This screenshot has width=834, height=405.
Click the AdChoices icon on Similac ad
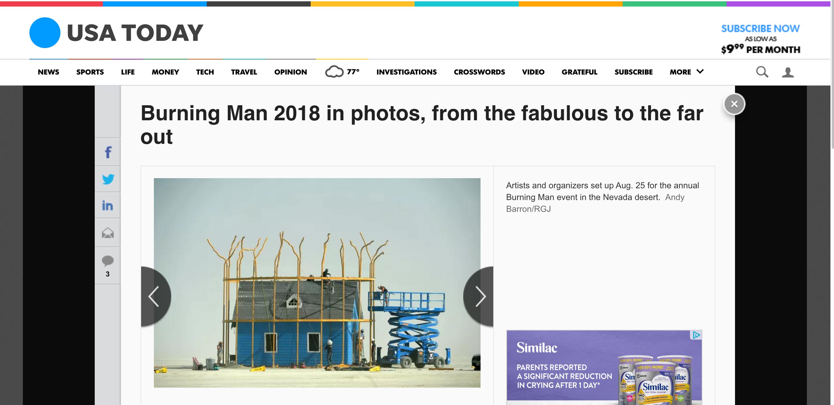point(696,335)
